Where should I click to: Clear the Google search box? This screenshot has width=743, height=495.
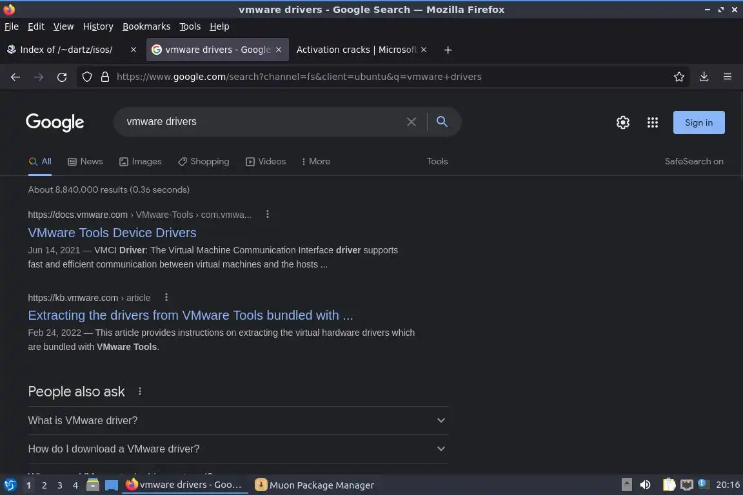pyautogui.click(x=411, y=122)
